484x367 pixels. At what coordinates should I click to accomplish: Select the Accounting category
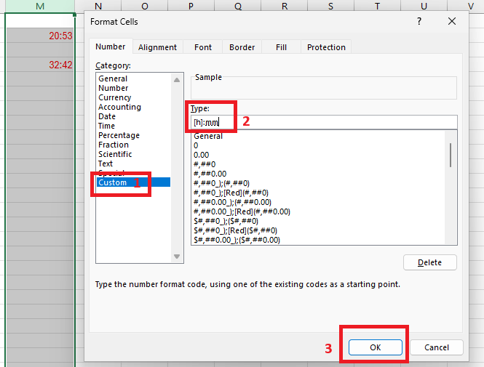coord(133,107)
